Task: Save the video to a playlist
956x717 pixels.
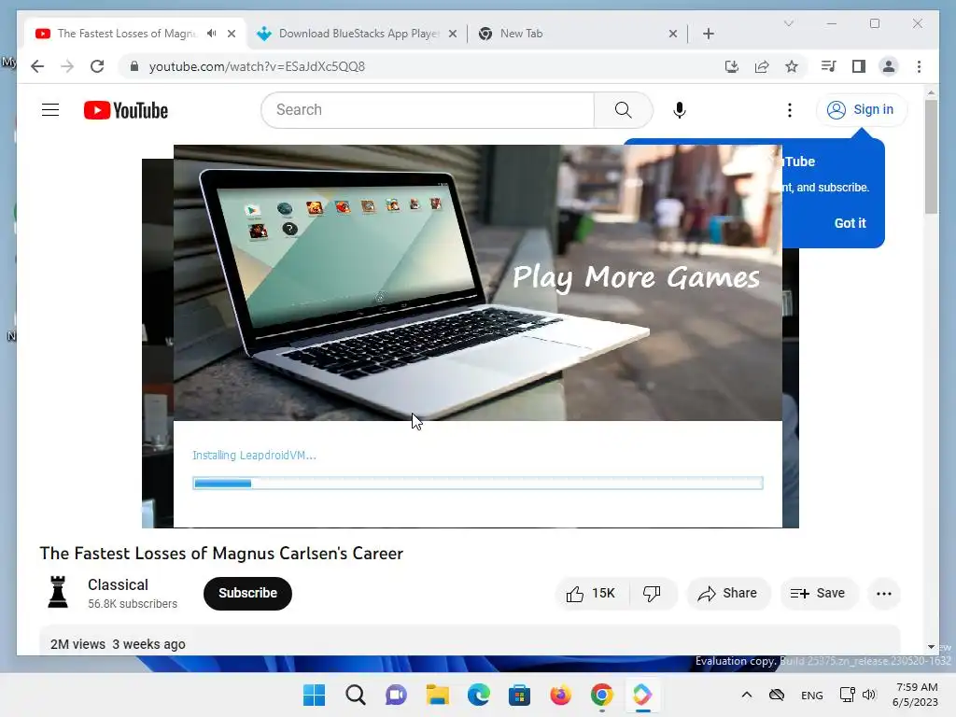Action: pos(818,593)
